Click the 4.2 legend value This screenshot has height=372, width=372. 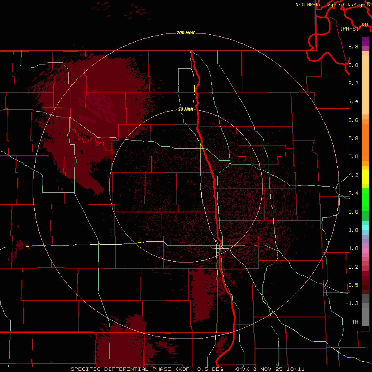pos(353,175)
